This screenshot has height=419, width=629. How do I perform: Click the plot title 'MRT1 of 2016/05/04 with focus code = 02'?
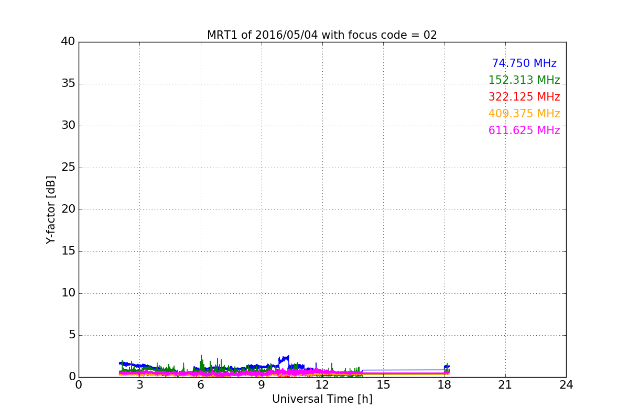pyautogui.click(x=322, y=35)
